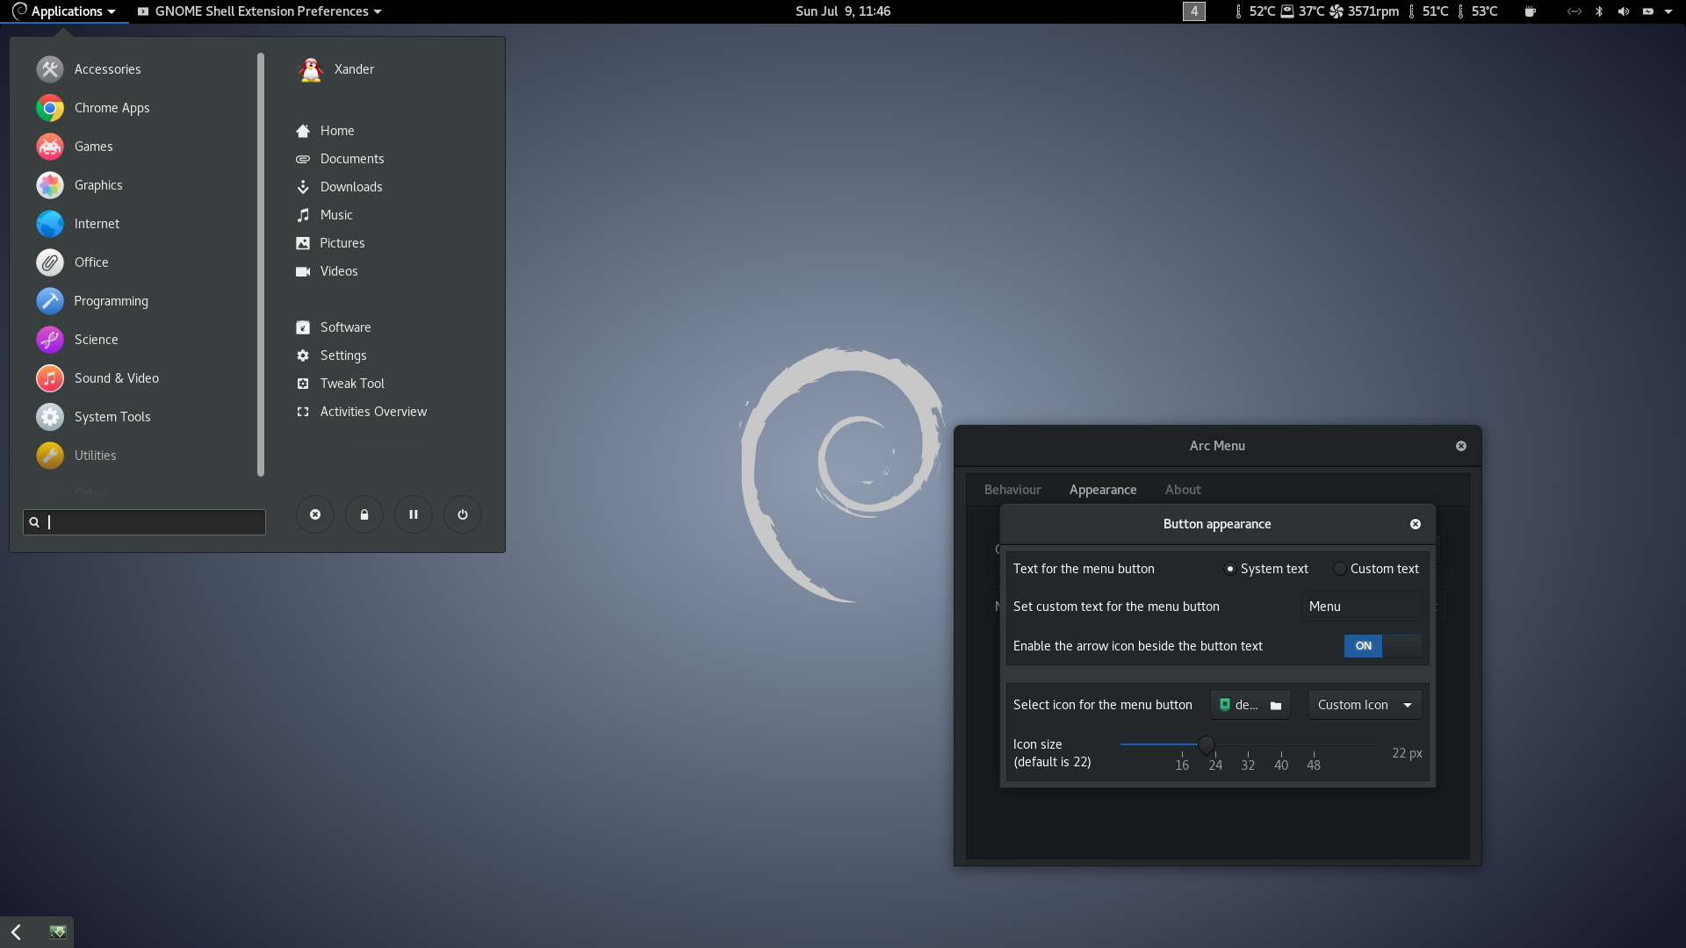Click folder icon in icon file chooser
This screenshot has width=1686, height=948.
click(1276, 706)
